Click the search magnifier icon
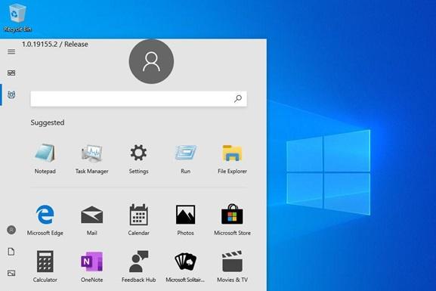 click(x=238, y=98)
